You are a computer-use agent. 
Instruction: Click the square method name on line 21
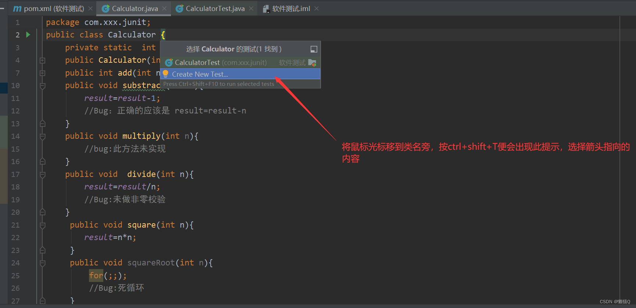[142, 225]
